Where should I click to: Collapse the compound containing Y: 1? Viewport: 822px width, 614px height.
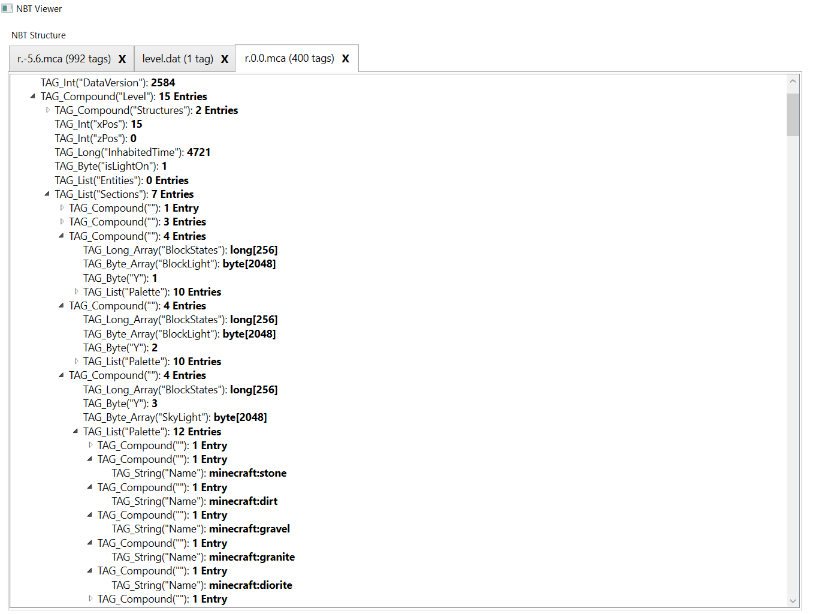click(x=61, y=236)
